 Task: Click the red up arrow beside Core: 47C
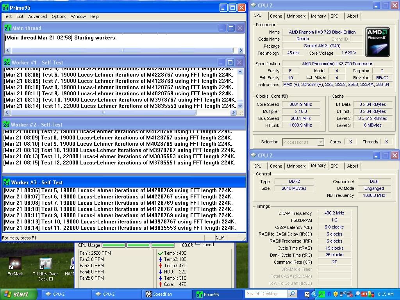161,284
